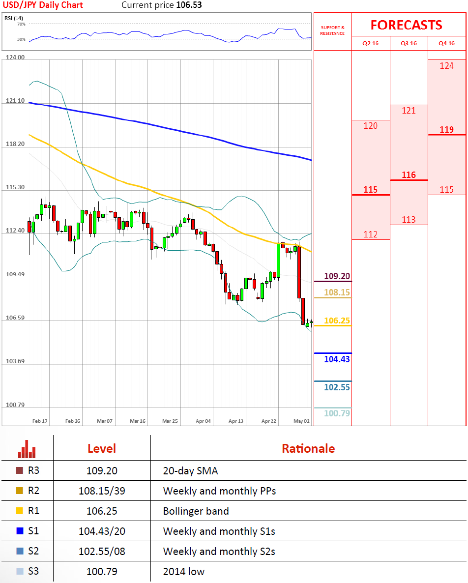This screenshot has width=468, height=583.
Task: Click the 112 forecast value in Q2
Action: (x=370, y=234)
